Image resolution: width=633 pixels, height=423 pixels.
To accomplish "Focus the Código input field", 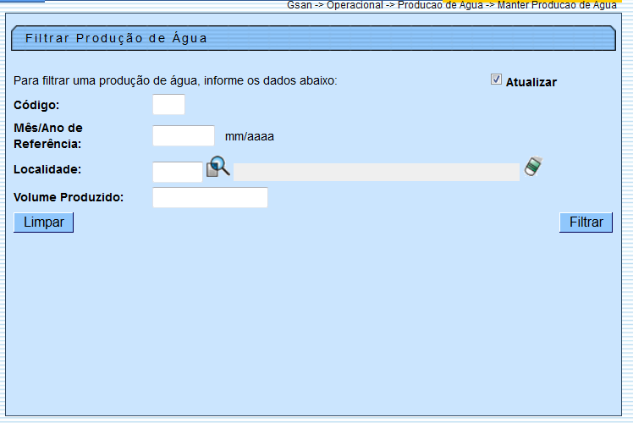I will (168, 105).
